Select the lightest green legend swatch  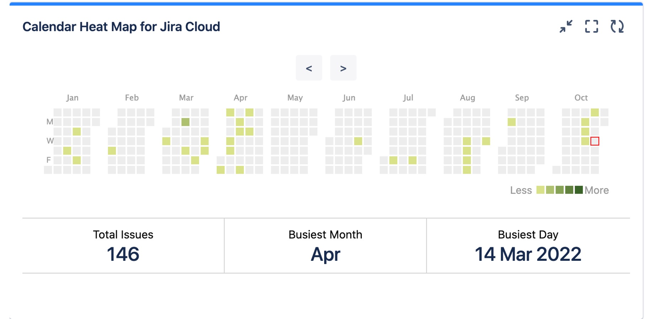click(x=540, y=190)
